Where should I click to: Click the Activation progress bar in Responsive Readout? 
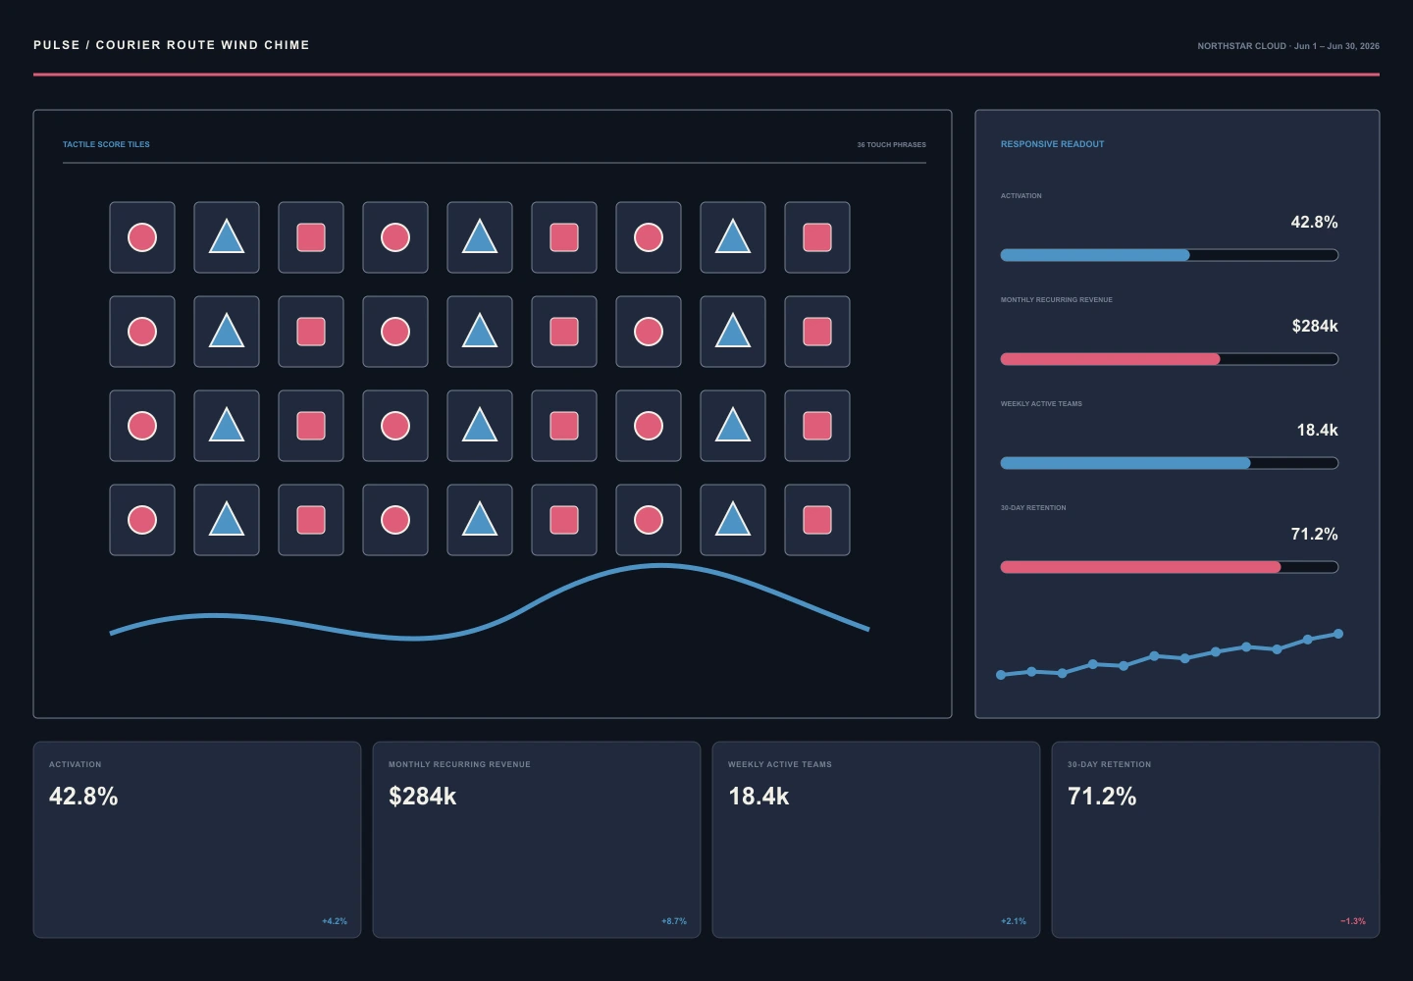coord(1170,255)
